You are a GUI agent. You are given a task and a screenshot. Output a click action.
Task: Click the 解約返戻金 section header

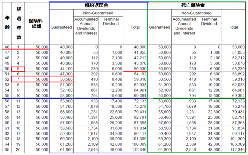(98, 6)
